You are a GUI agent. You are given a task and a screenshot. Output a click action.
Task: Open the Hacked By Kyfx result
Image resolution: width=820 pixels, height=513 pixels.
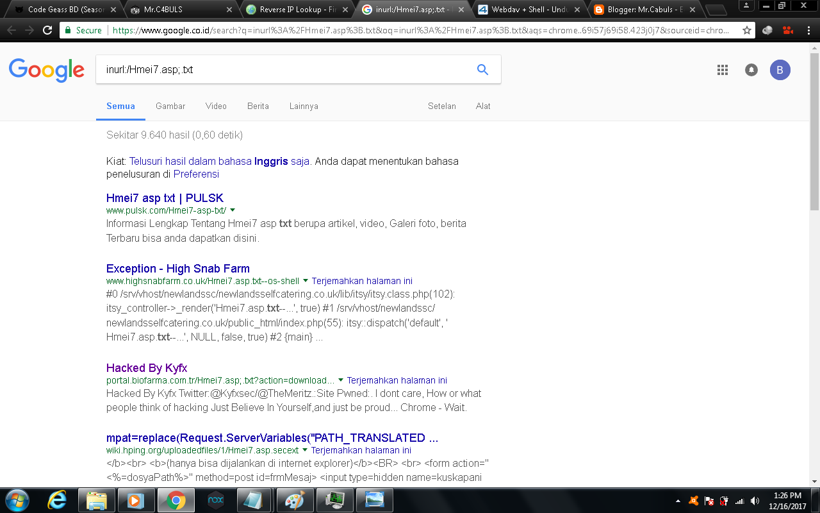(x=147, y=368)
